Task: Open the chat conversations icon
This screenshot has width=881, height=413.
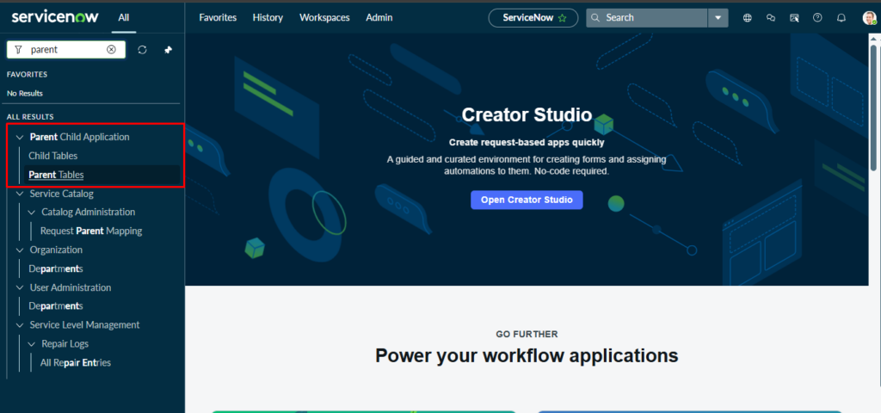Action: click(770, 17)
